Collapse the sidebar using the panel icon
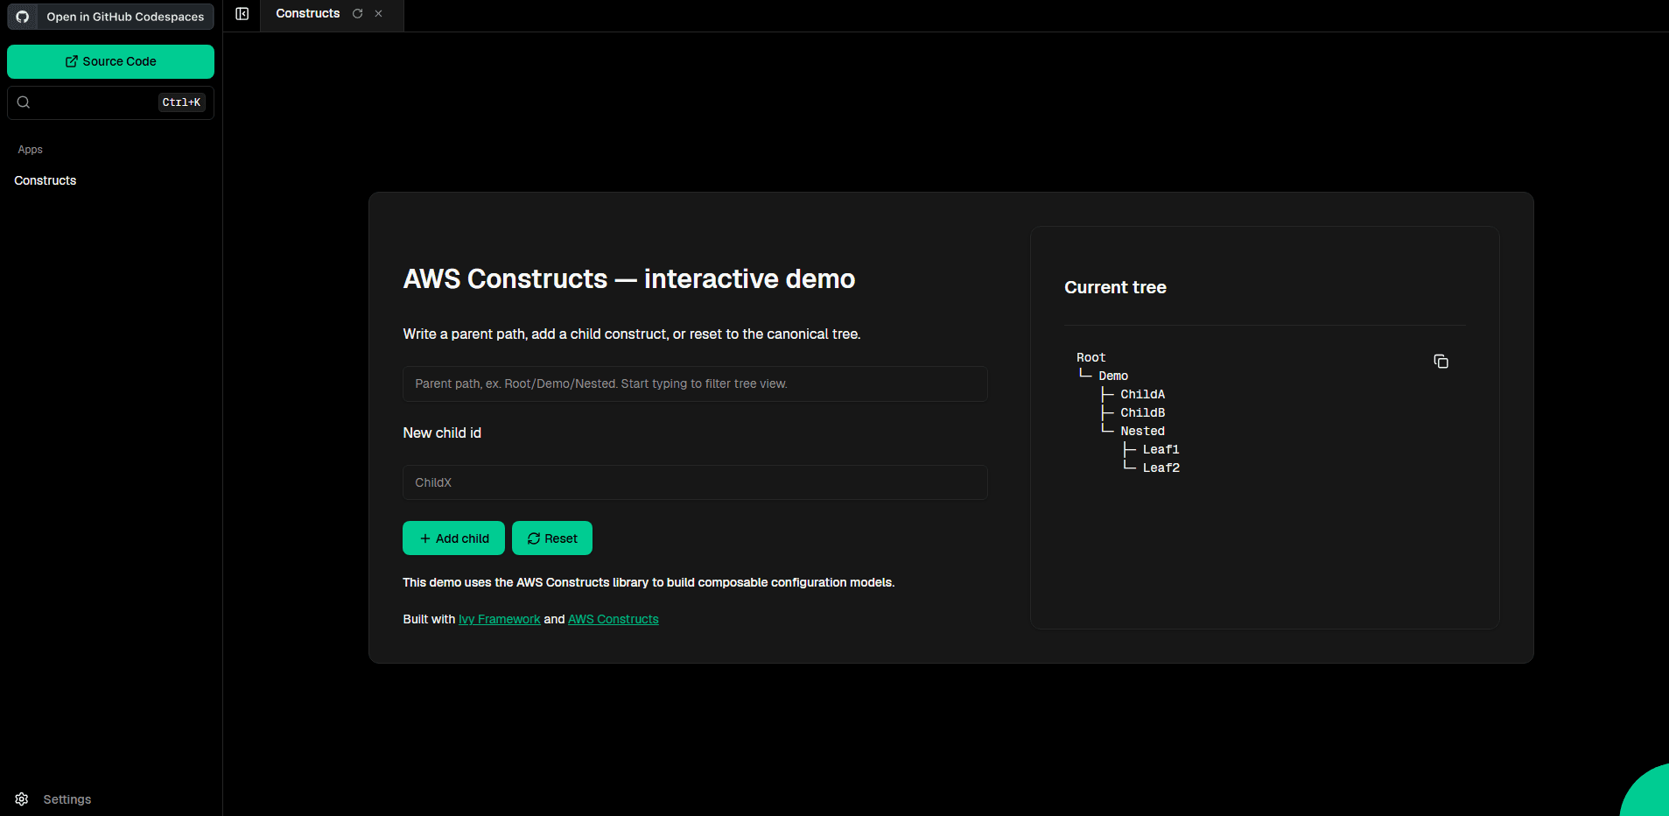This screenshot has width=1669, height=816. point(242,14)
